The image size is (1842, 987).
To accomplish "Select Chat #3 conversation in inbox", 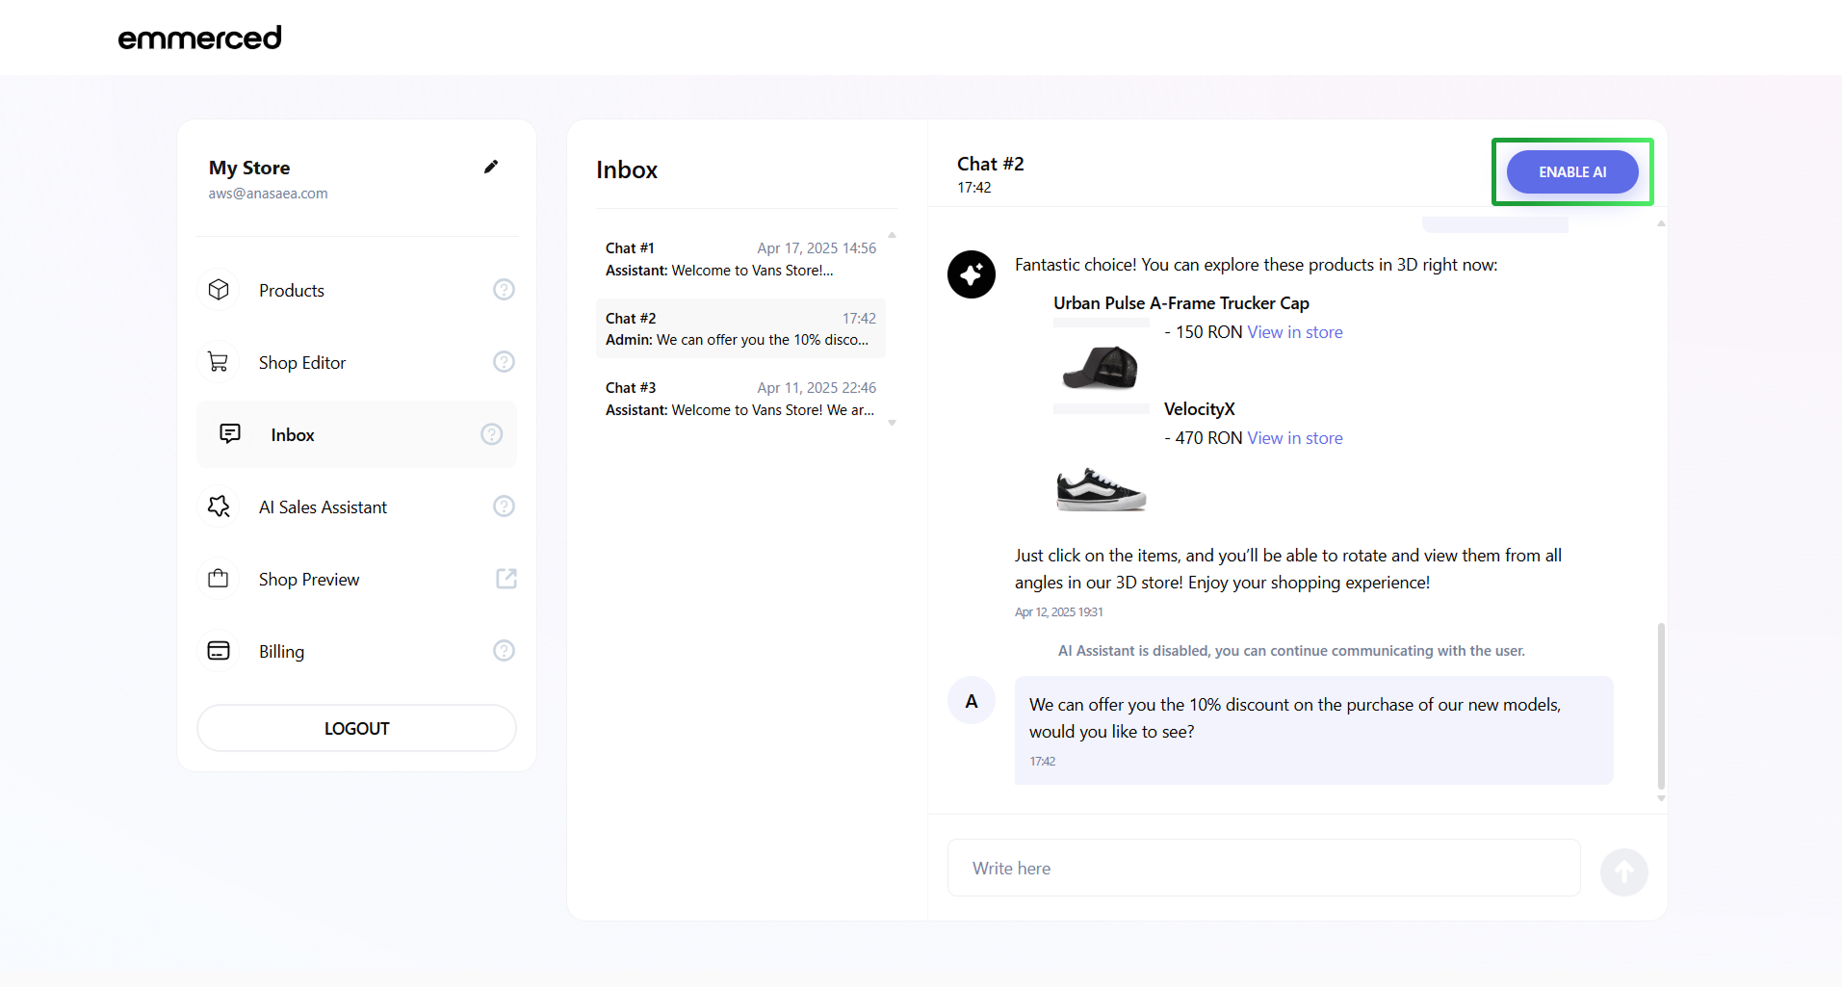I will [x=739, y=399].
